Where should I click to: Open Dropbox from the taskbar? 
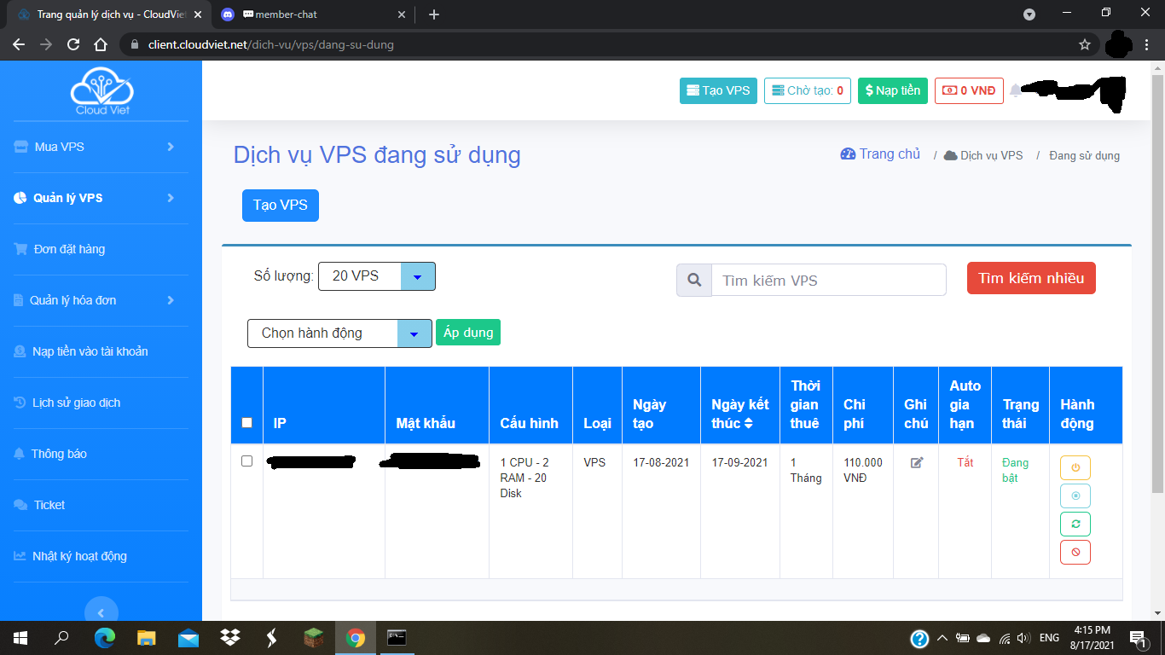(x=230, y=638)
